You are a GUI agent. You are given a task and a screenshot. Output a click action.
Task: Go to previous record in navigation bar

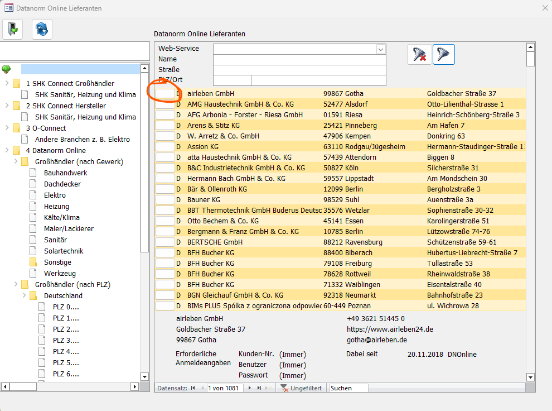(202, 388)
